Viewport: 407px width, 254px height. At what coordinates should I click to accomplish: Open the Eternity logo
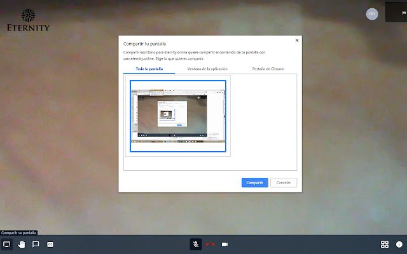(x=28, y=20)
